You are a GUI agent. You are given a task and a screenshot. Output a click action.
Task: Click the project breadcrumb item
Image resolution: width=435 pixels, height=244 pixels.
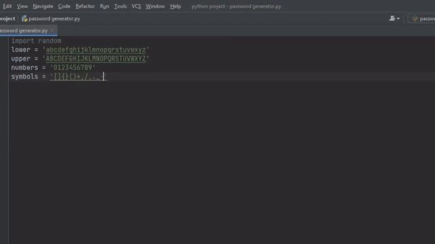[x=7, y=19]
